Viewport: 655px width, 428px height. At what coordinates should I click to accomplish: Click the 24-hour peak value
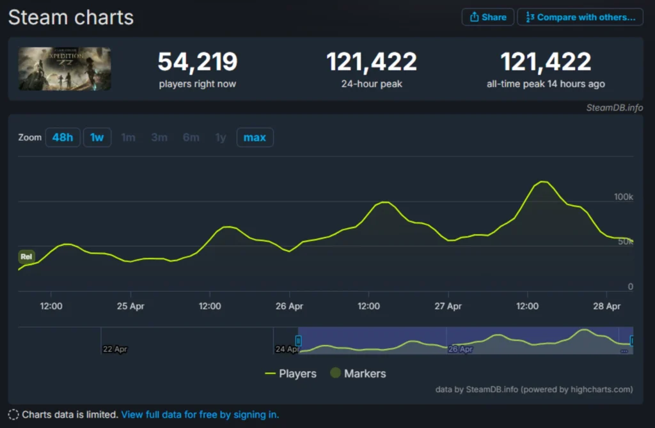(x=372, y=62)
